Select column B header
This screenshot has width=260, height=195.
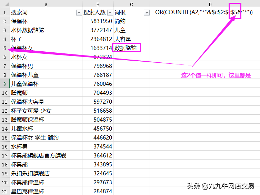(x=98, y=4)
